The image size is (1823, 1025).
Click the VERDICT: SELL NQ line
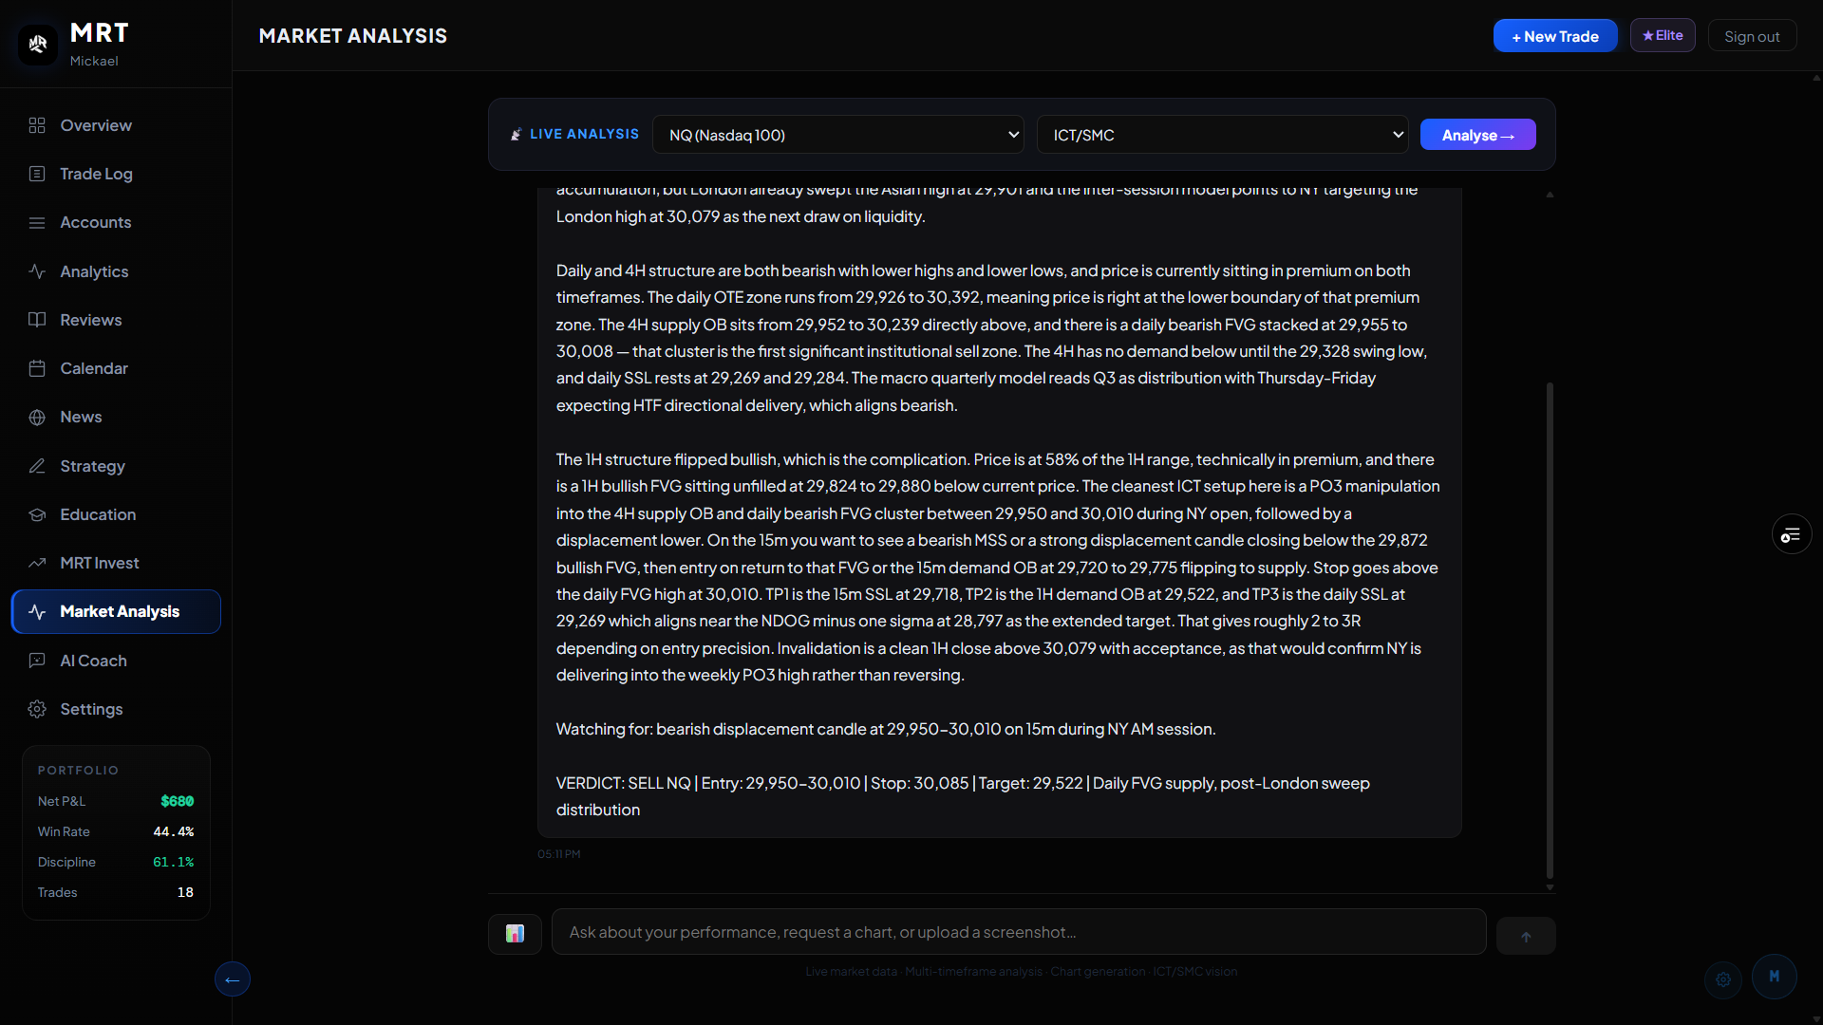963,796
